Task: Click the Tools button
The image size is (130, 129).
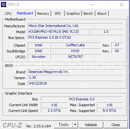Action: [63, 125]
